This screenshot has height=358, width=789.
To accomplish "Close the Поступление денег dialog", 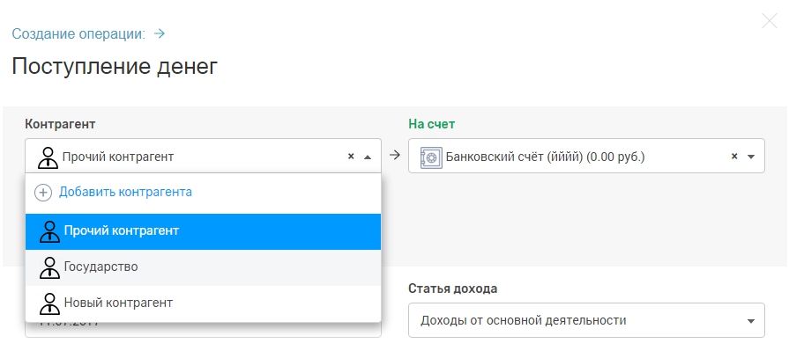I will pyautogui.click(x=769, y=21).
